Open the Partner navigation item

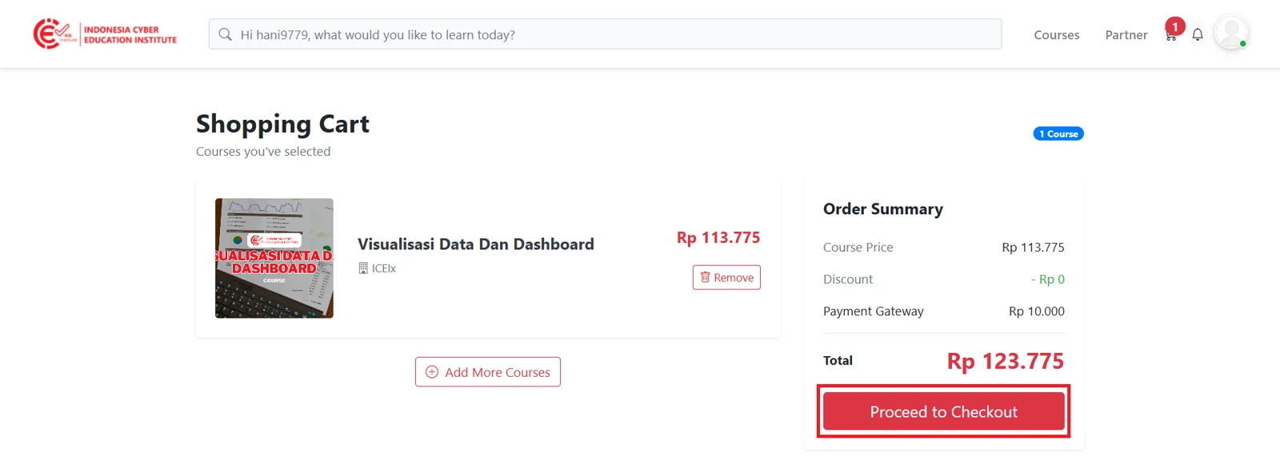pos(1126,35)
